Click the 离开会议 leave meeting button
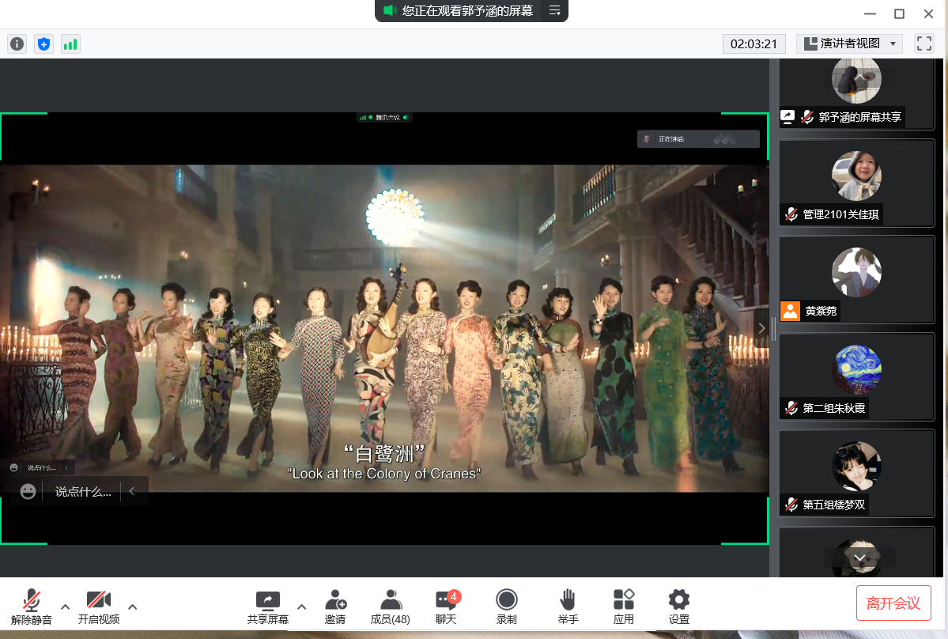 pos(893,603)
